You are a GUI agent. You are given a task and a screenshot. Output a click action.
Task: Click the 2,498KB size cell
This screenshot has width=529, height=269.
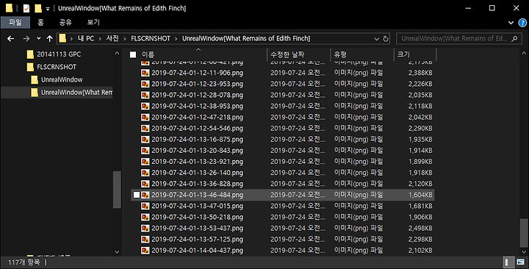click(x=420, y=228)
